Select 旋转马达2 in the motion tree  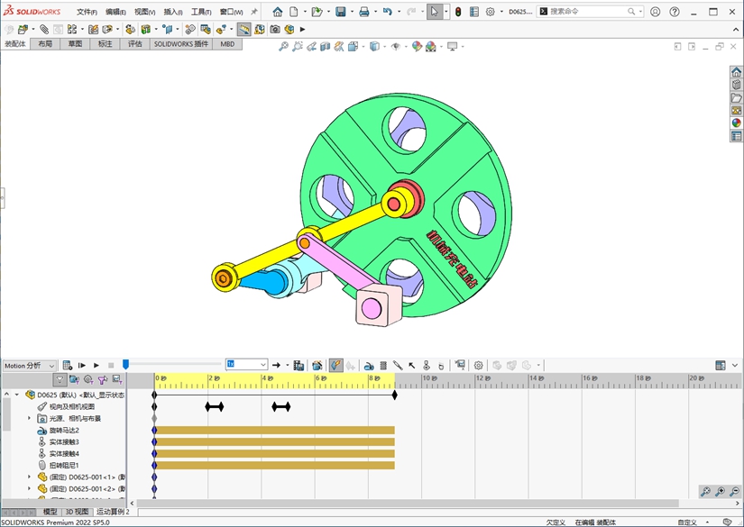(x=64, y=431)
